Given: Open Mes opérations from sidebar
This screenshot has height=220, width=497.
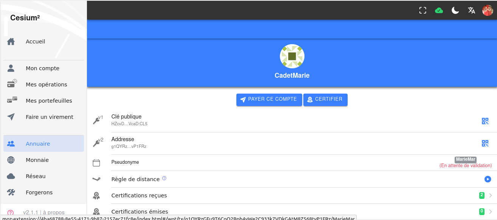Looking at the screenshot, I should pyautogui.click(x=46, y=85).
